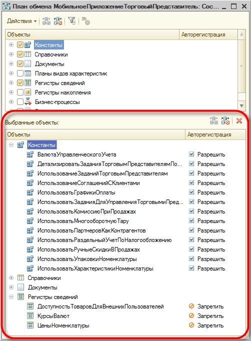
Task: Click the forbid autoregistration icon in top toolbar
Action: coord(58,21)
